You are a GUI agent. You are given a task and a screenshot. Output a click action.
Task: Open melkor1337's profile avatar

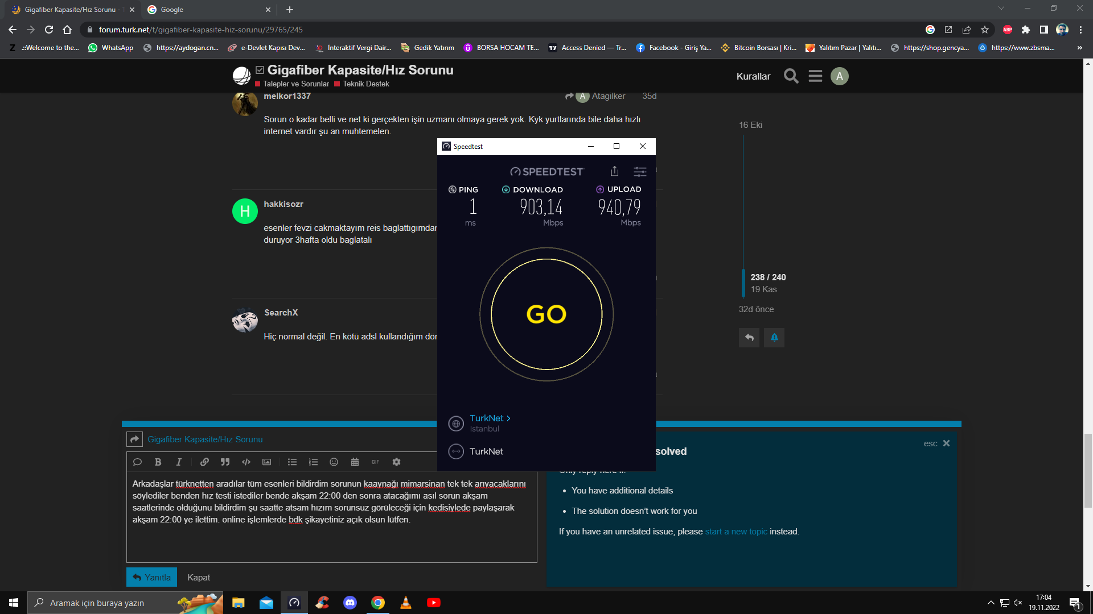point(245,103)
